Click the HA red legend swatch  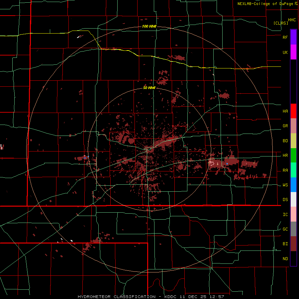293,111
